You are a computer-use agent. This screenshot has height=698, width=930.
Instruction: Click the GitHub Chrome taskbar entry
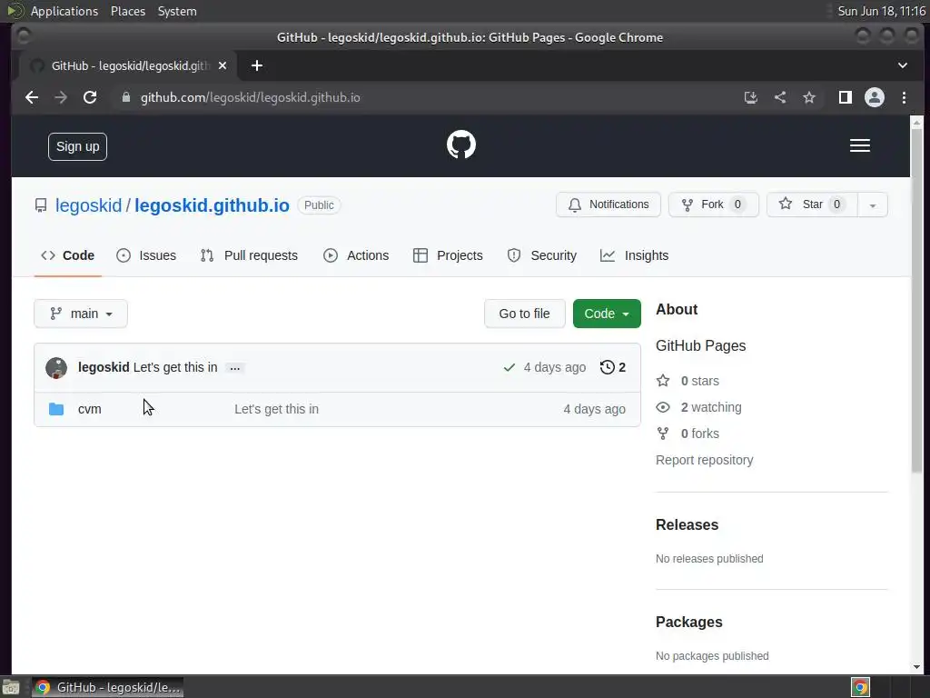point(107,687)
